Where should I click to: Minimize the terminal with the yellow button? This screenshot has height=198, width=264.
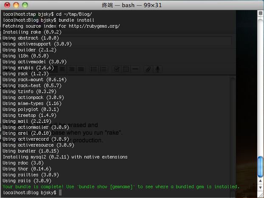click(x=16, y=5)
